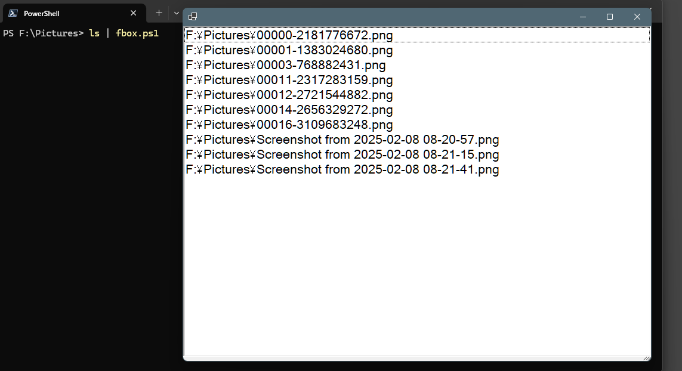Click the PowerShell tab icon

coord(13,13)
